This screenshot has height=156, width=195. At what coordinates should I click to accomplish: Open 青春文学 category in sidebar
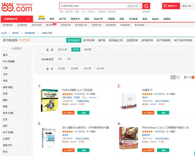tap(8, 145)
